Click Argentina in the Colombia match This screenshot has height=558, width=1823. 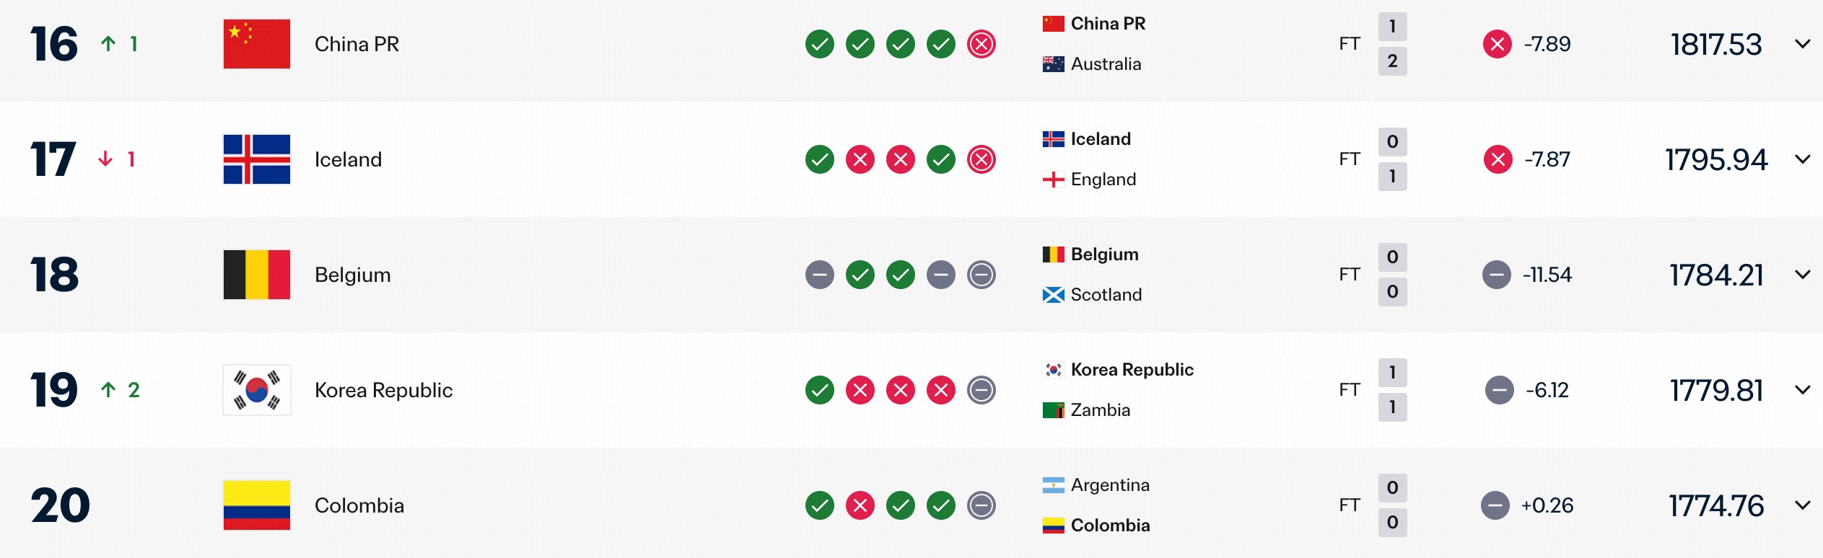tap(1109, 485)
